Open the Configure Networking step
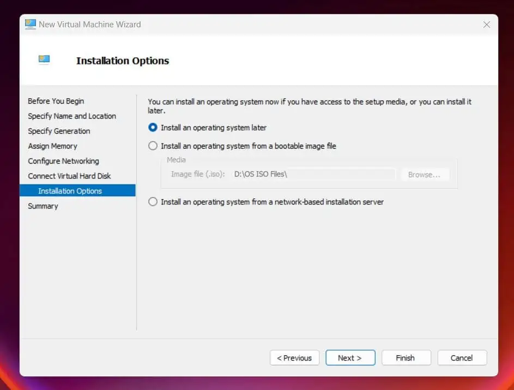This screenshot has width=514, height=390. 64,161
